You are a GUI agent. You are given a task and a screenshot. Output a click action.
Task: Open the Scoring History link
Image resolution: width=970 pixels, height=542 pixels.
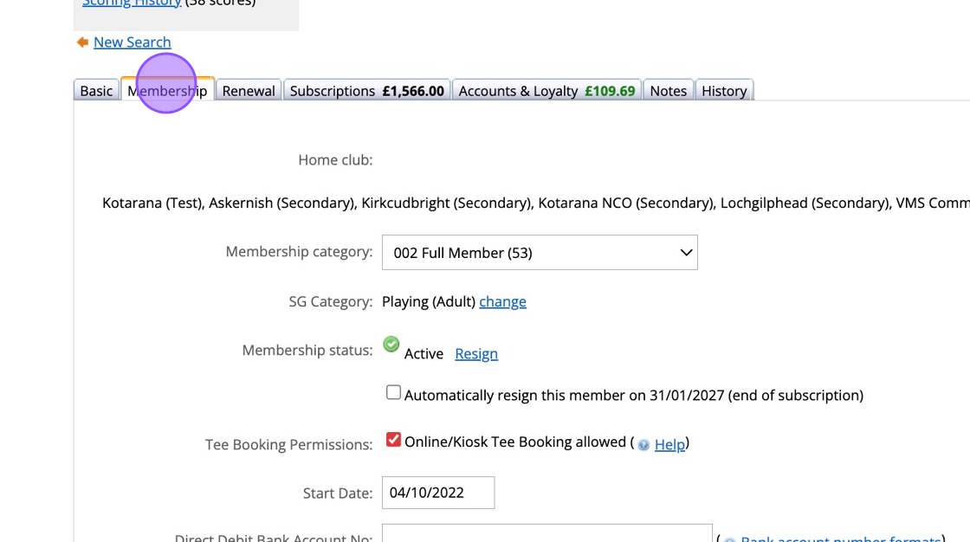(132, 3)
